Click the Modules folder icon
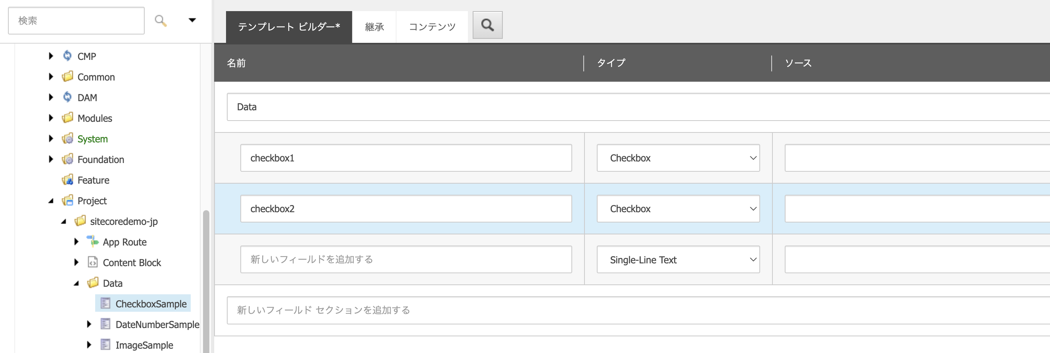1050x353 pixels. pos(68,118)
